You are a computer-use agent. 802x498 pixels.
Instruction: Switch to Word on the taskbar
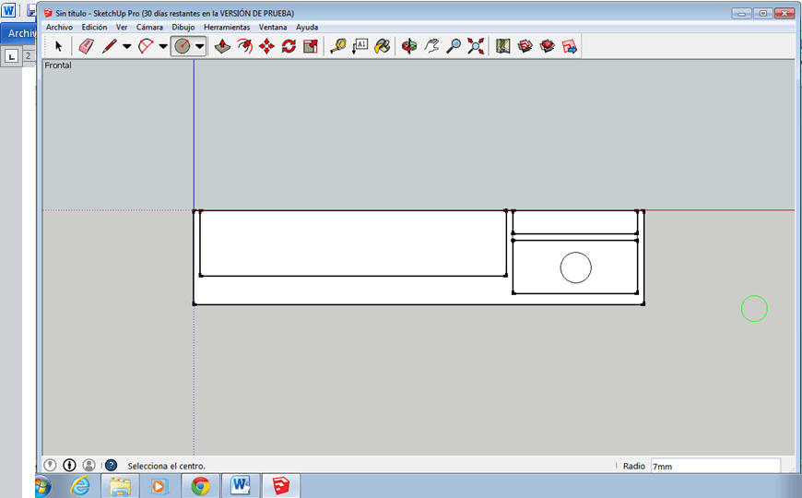coord(240,486)
